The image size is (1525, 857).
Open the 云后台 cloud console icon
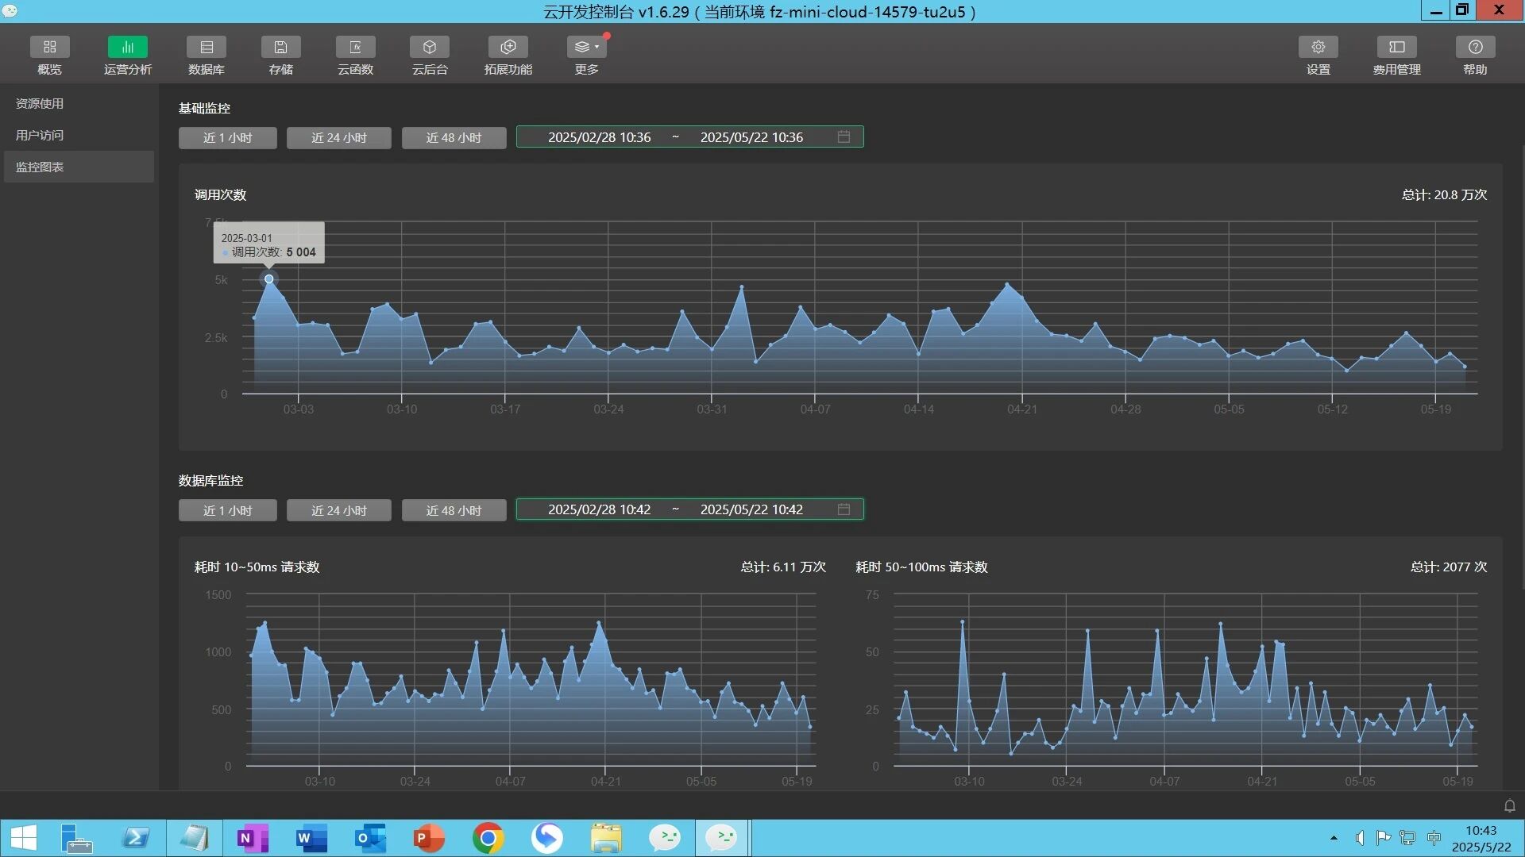[430, 48]
